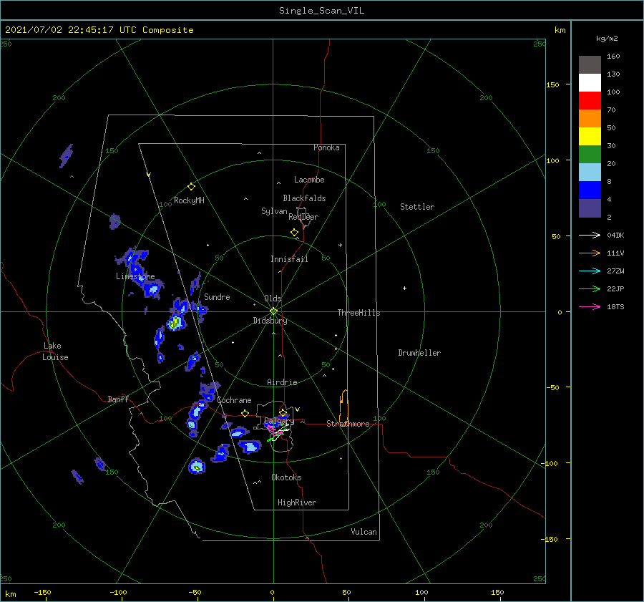Click the white plus marker south of Stettler

pyautogui.click(x=404, y=288)
